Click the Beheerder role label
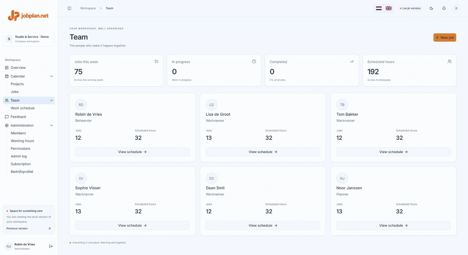The image size is (468, 255). (83, 121)
